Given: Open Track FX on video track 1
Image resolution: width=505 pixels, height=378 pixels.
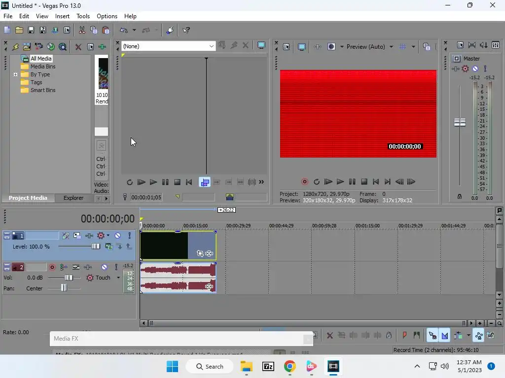Looking at the screenshot, I should (89, 236).
